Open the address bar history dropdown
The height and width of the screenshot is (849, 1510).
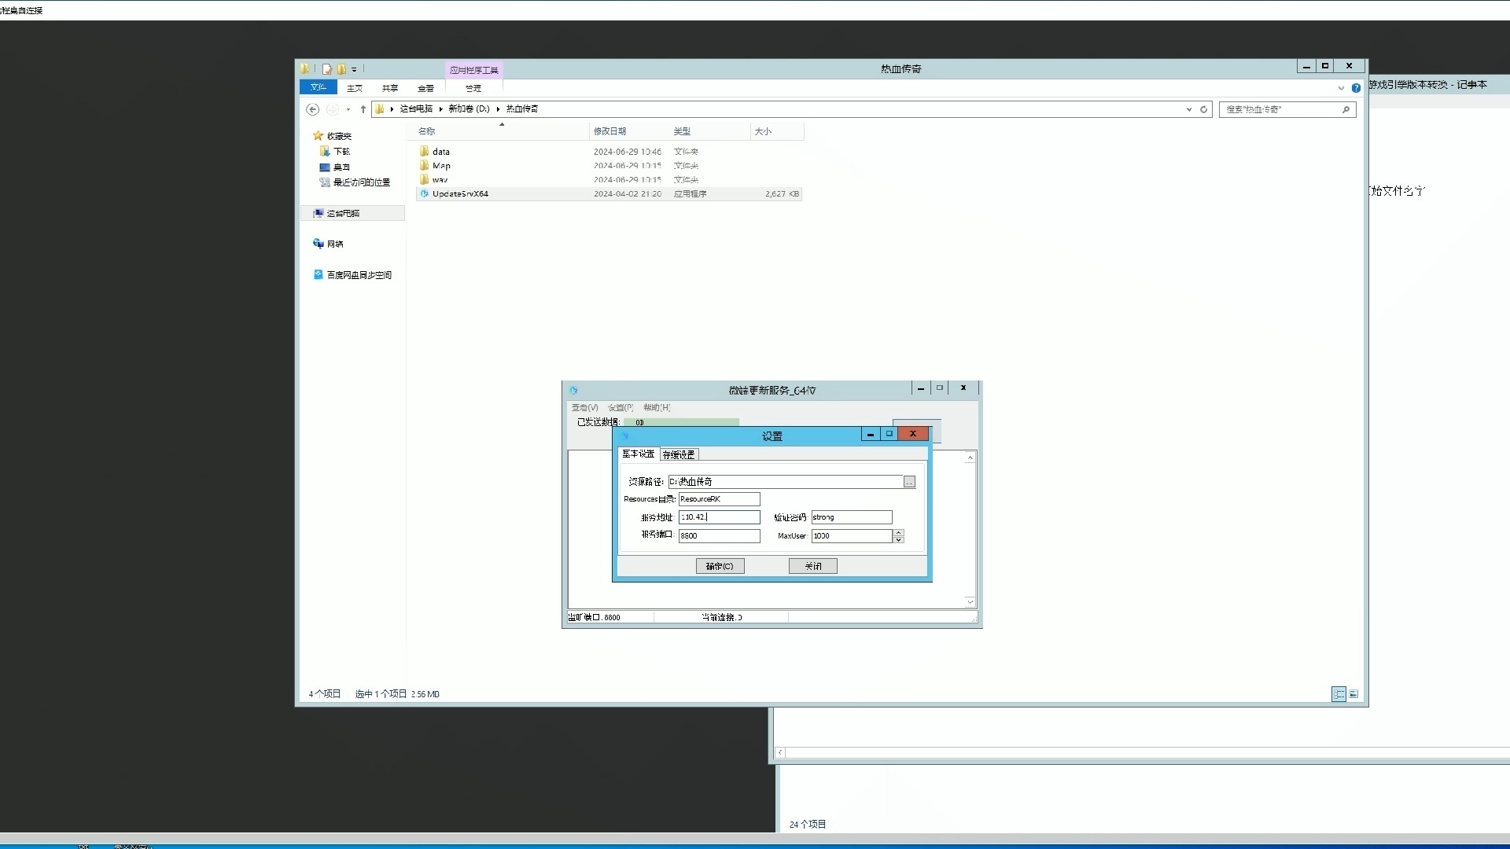1188,109
